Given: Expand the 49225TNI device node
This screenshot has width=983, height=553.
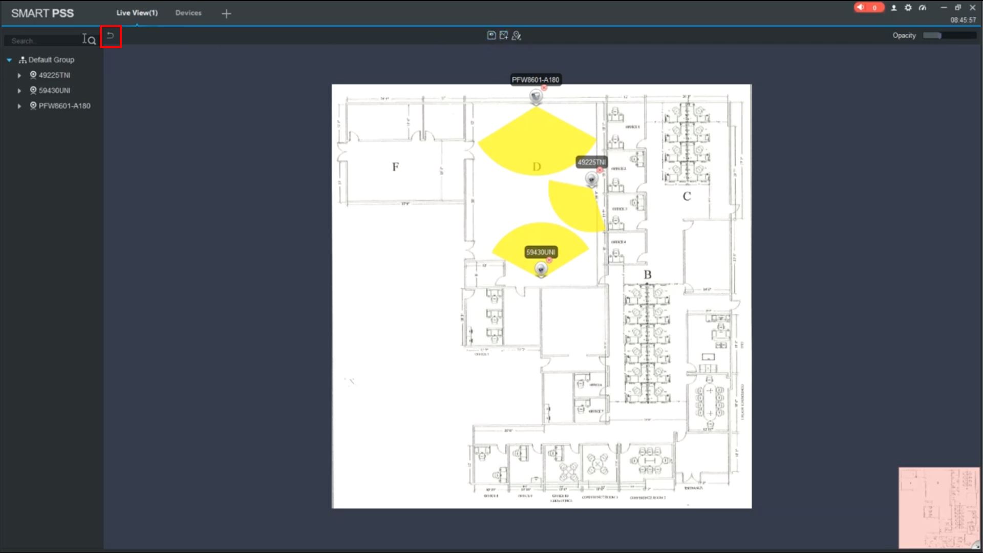Looking at the screenshot, I should click(19, 75).
